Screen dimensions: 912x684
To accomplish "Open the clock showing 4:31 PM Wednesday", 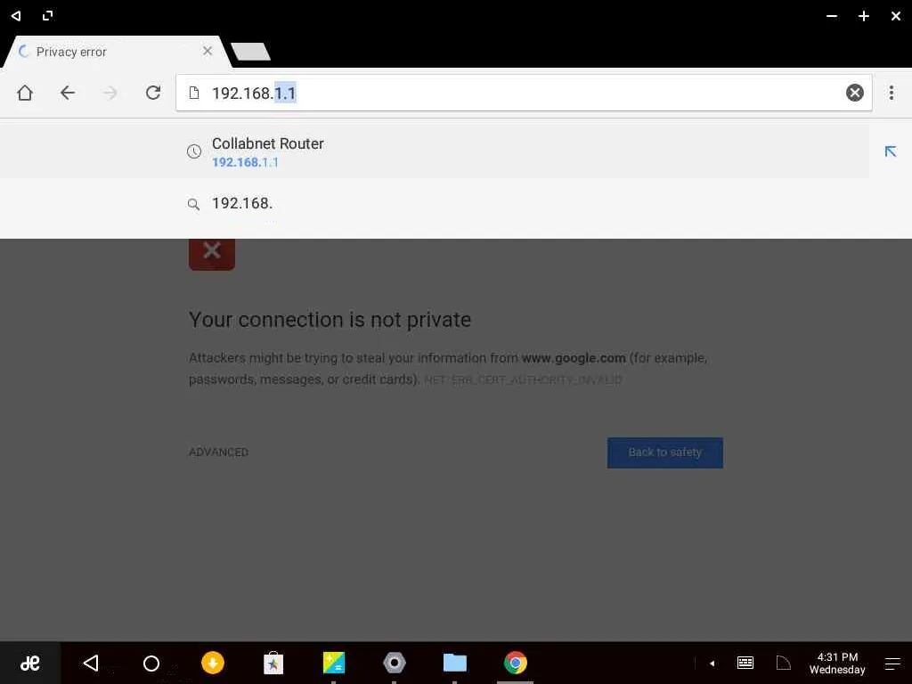I will (x=837, y=663).
